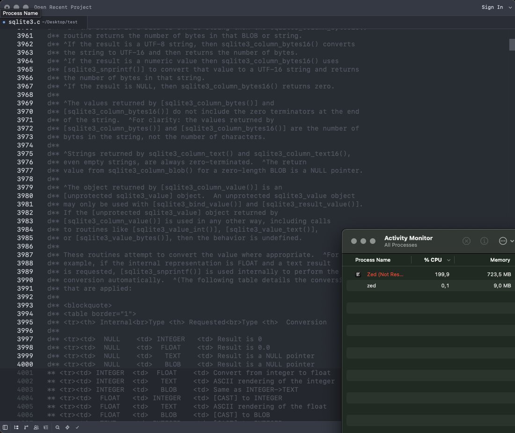The width and height of the screenshot is (515, 433).
Task: Select the lowercase zed process row
Action: click(431, 286)
